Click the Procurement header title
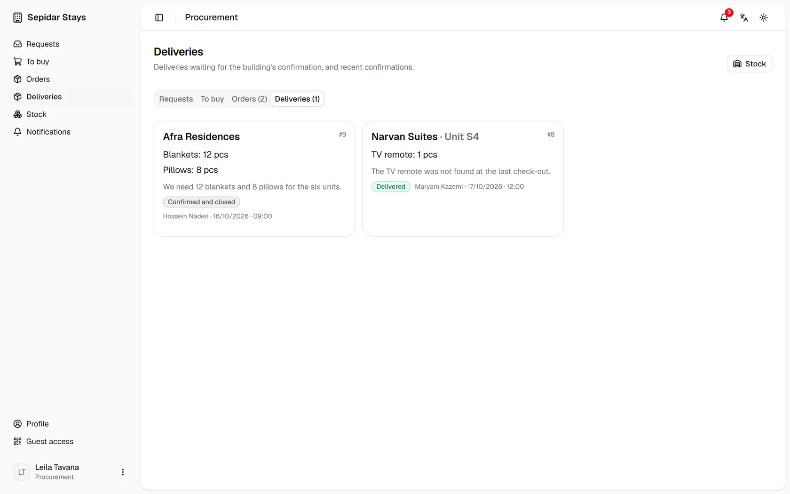Viewport: 790px width, 494px height. (211, 17)
